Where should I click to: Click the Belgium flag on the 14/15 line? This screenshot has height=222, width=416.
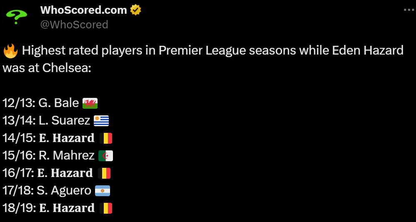pyautogui.click(x=106, y=138)
